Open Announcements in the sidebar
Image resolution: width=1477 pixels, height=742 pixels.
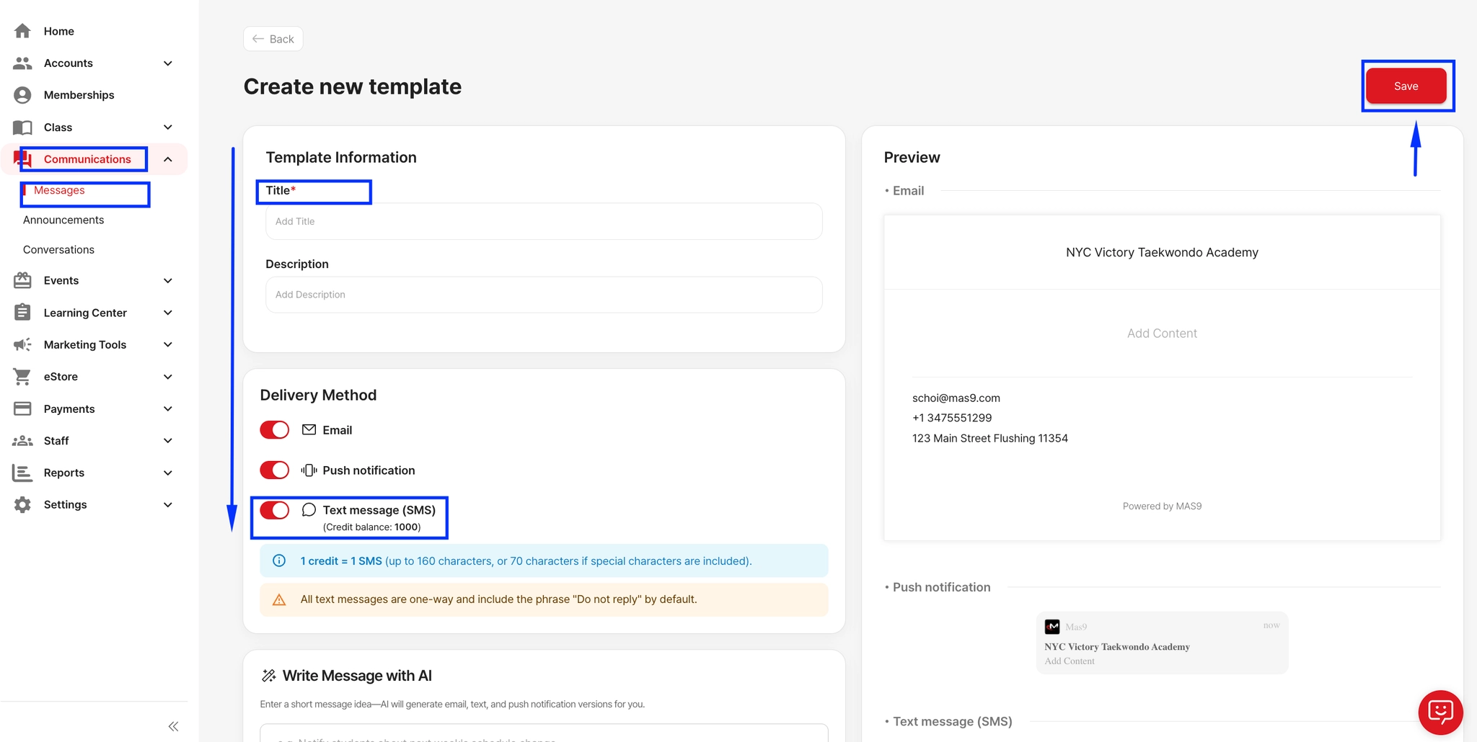(x=63, y=220)
